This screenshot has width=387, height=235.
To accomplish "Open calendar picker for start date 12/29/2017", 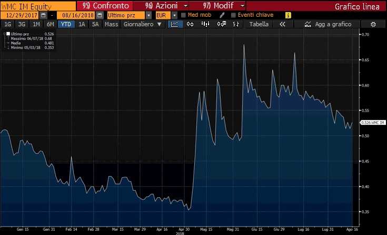I will point(43,15).
